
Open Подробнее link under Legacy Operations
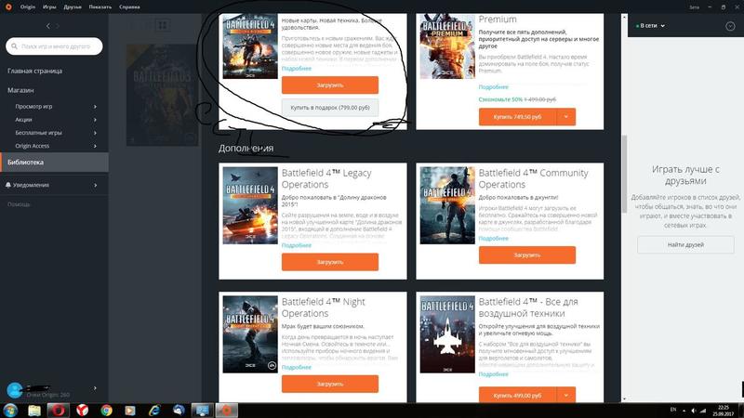click(297, 245)
